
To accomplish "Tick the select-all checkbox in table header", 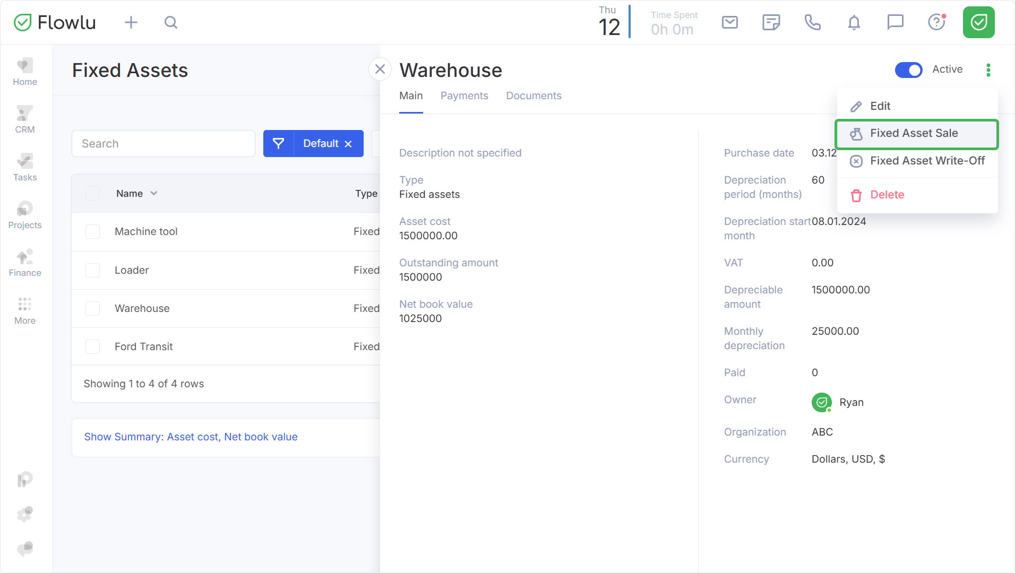I will [93, 194].
